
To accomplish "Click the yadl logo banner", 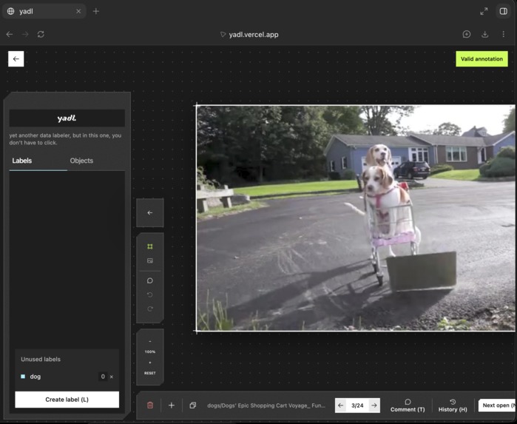I will tap(67, 118).
